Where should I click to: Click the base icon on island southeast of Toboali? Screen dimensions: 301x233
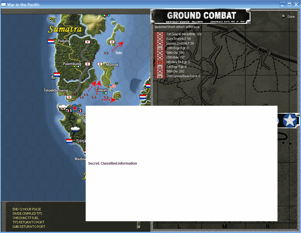tap(119, 97)
